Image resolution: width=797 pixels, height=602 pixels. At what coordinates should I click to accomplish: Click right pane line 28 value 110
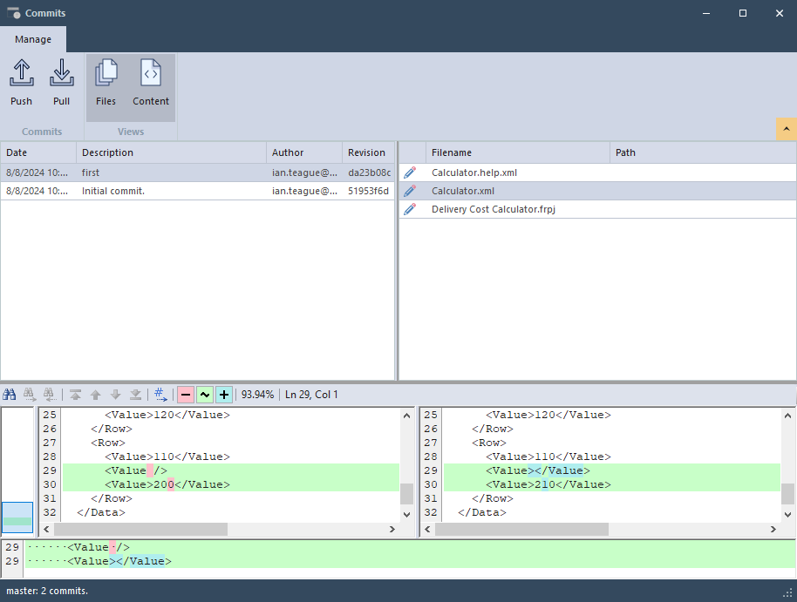[545, 457]
